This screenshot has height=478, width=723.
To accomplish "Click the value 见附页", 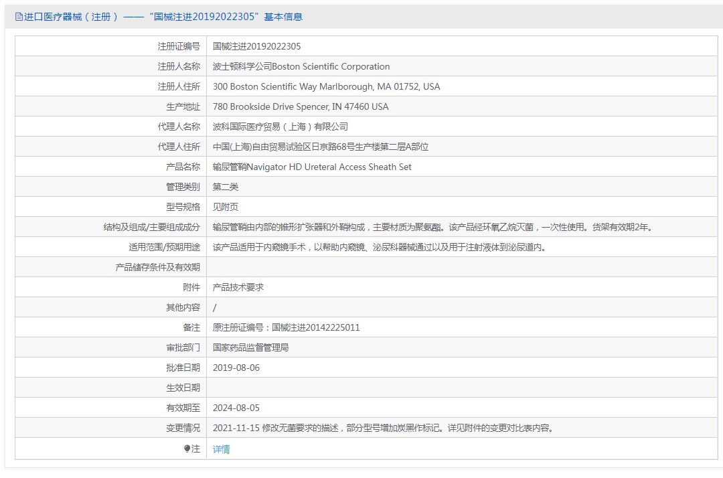I will (x=226, y=207).
